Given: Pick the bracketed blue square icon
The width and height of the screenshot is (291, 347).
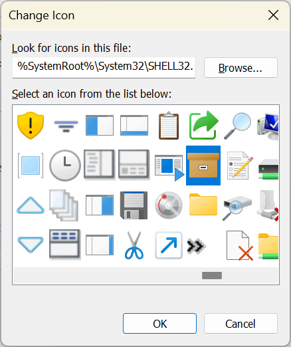Looking at the screenshot, I should point(31,166).
